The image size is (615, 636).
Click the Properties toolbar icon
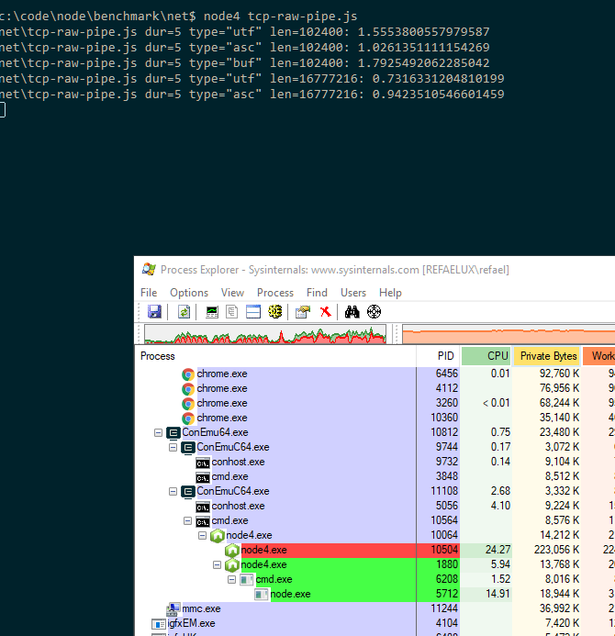[x=303, y=312]
